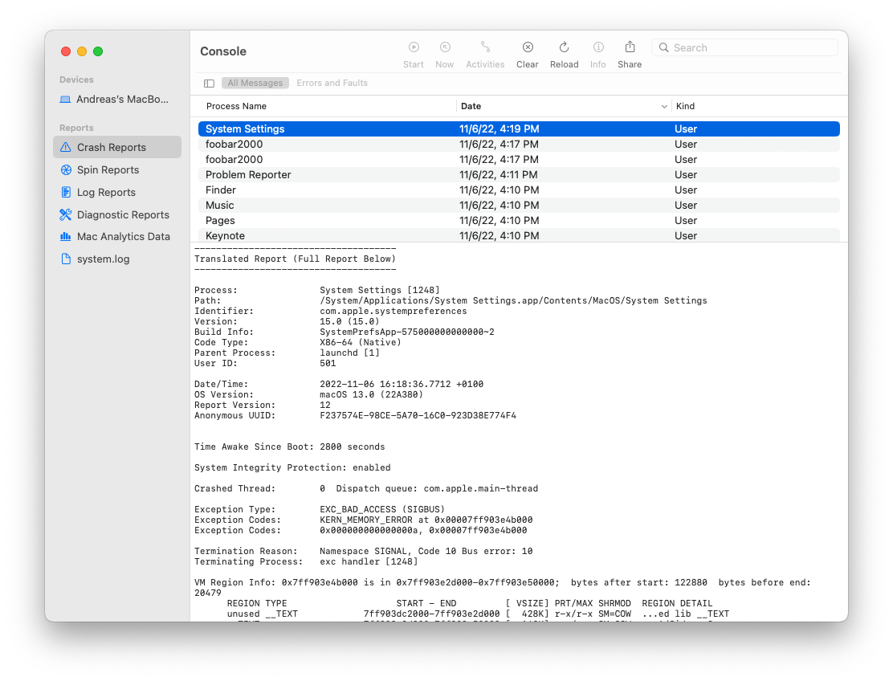893x681 pixels.
Task: Select the Music crash report row
Action: 519,206
